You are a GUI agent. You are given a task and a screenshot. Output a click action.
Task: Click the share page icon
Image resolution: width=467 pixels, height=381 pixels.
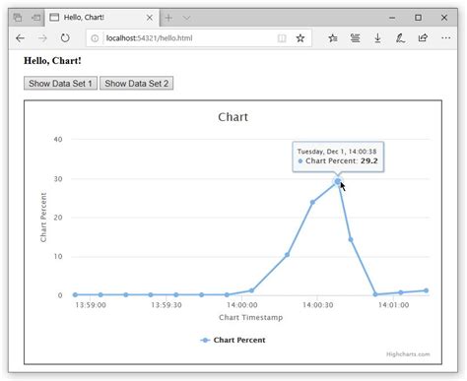pos(423,37)
